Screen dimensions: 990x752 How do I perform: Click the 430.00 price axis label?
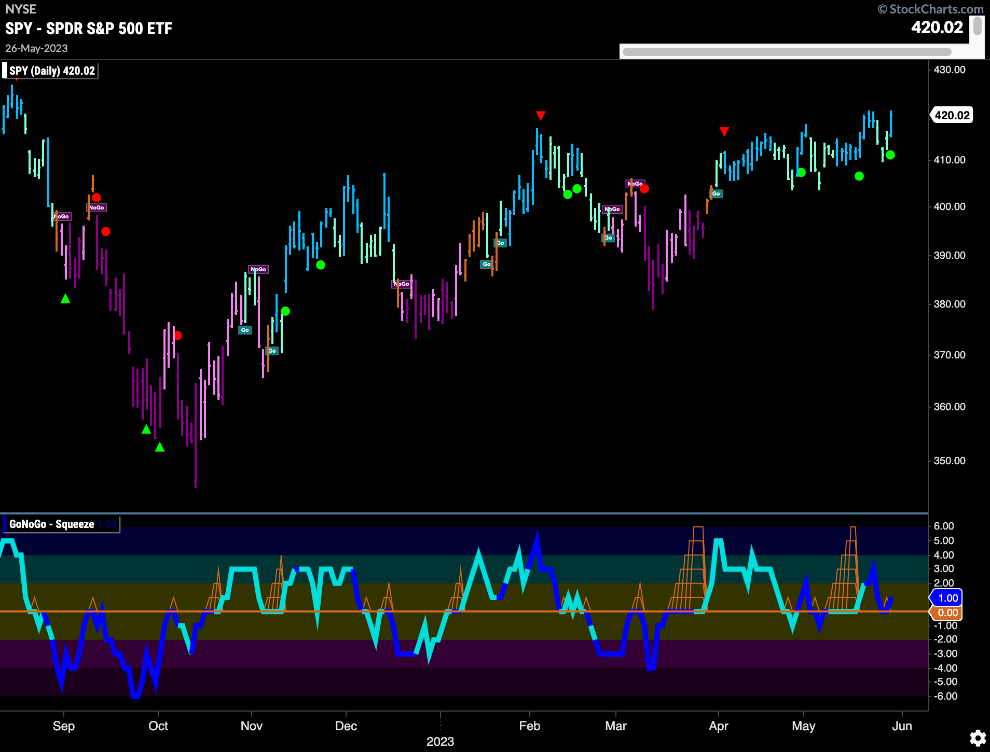tap(950, 69)
